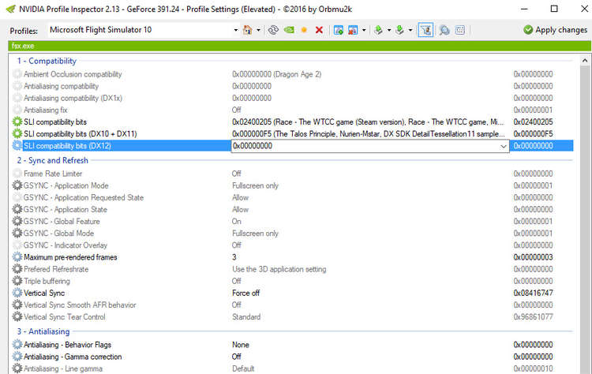Import profiles with the green down-arrow icon
The width and height of the screenshot is (592, 374).
[x=399, y=30]
